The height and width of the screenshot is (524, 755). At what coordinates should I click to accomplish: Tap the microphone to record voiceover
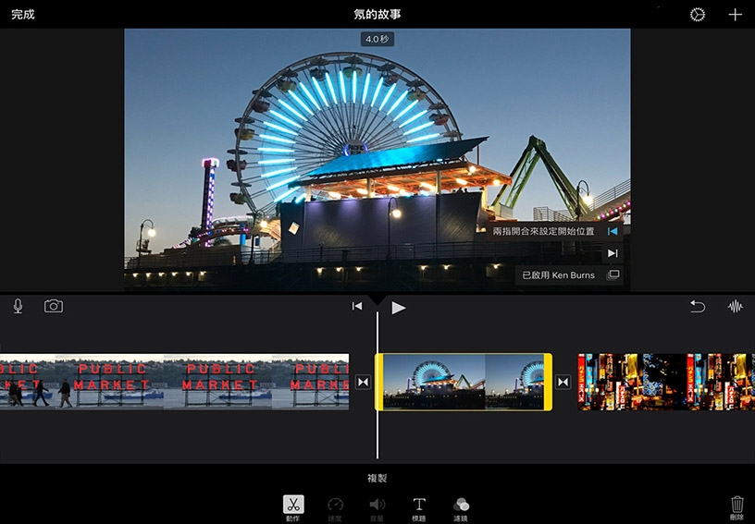pos(18,307)
